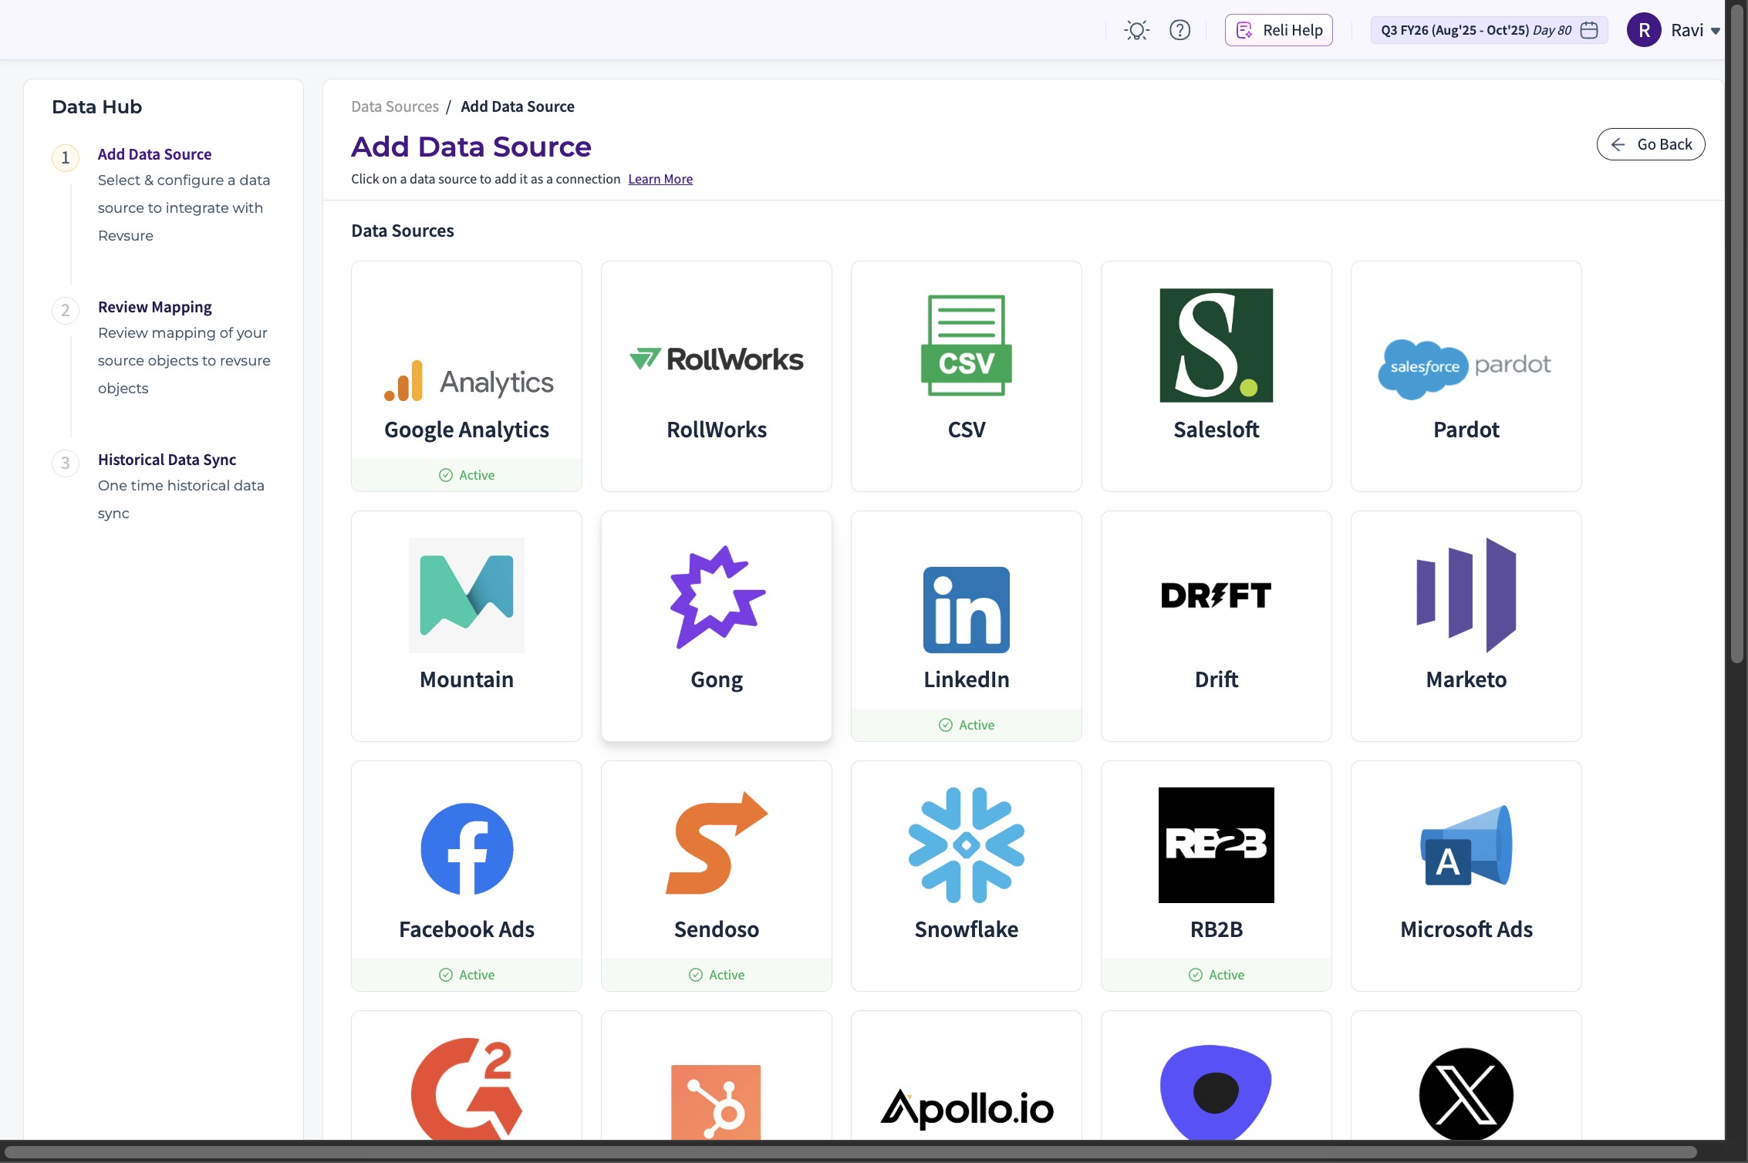The image size is (1748, 1163).
Task: Choose the Drift logo card
Action: coord(1216,595)
